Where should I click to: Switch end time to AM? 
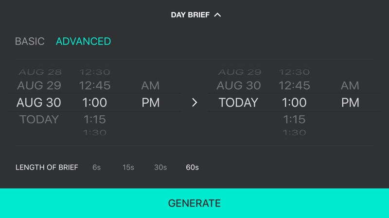(350, 86)
